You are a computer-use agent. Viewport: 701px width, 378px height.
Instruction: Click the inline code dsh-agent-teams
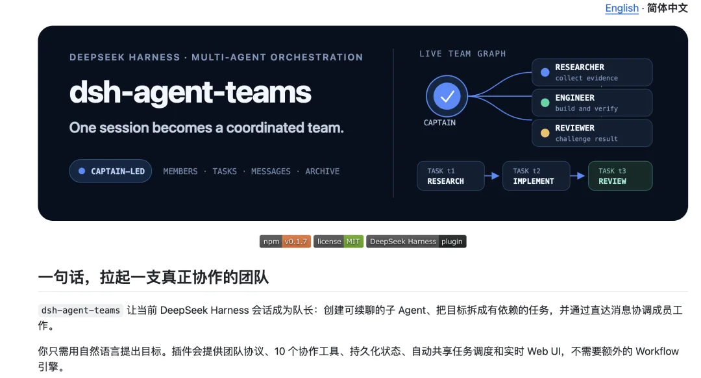coord(80,310)
